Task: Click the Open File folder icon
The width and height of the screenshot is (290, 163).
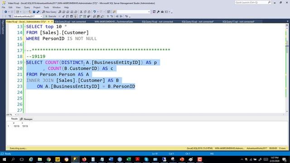Action: click(x=30, y=12)
